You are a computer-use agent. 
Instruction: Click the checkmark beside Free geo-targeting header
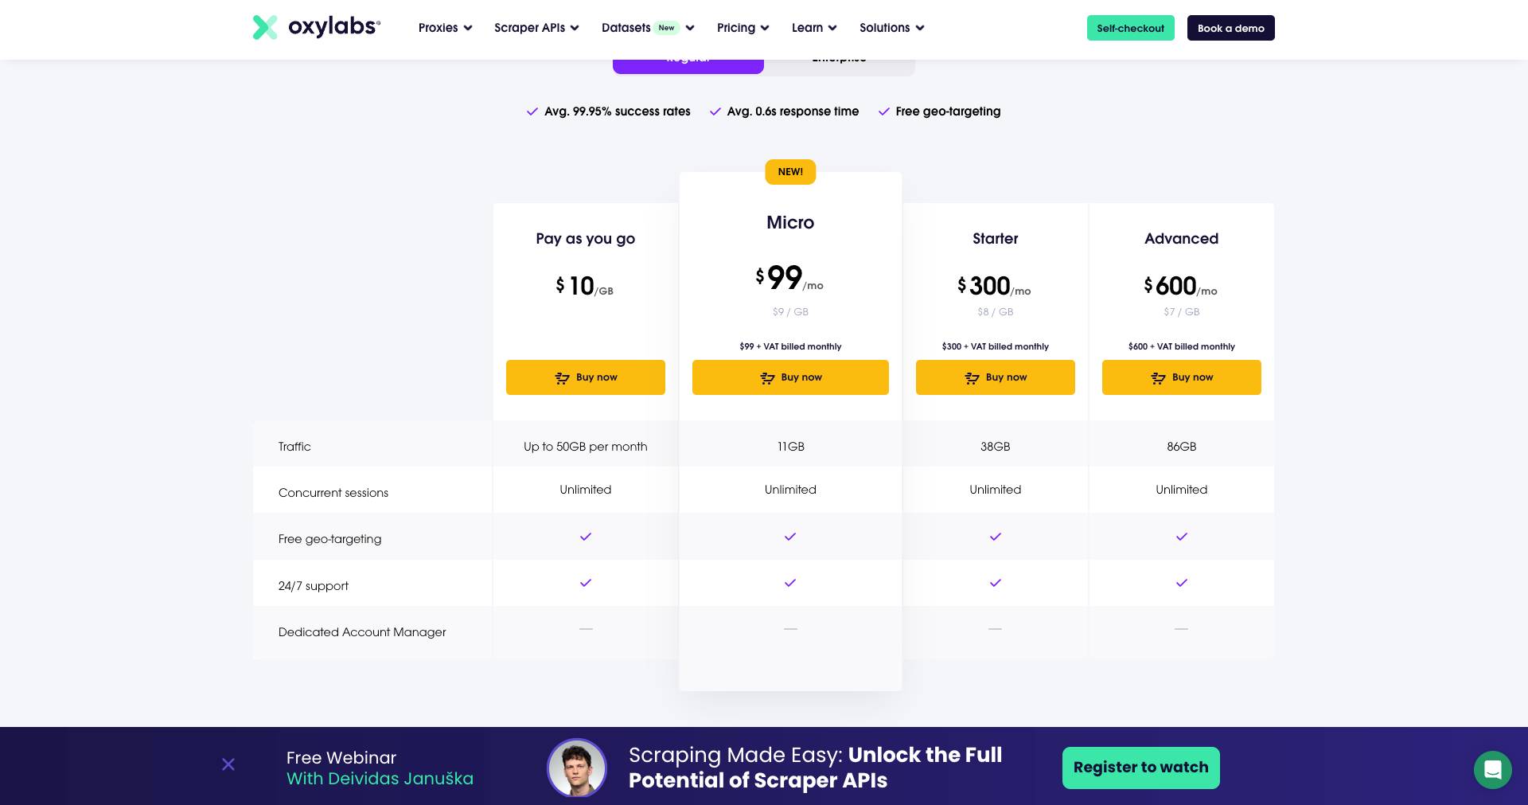click(x=883, y=111)
